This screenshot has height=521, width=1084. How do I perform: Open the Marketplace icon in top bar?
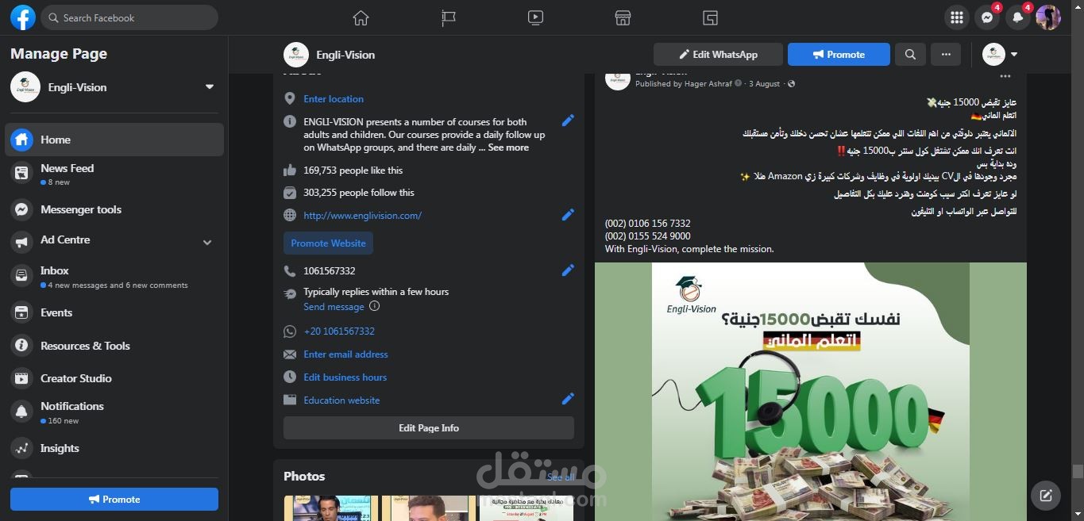click(x=623, y=17)
